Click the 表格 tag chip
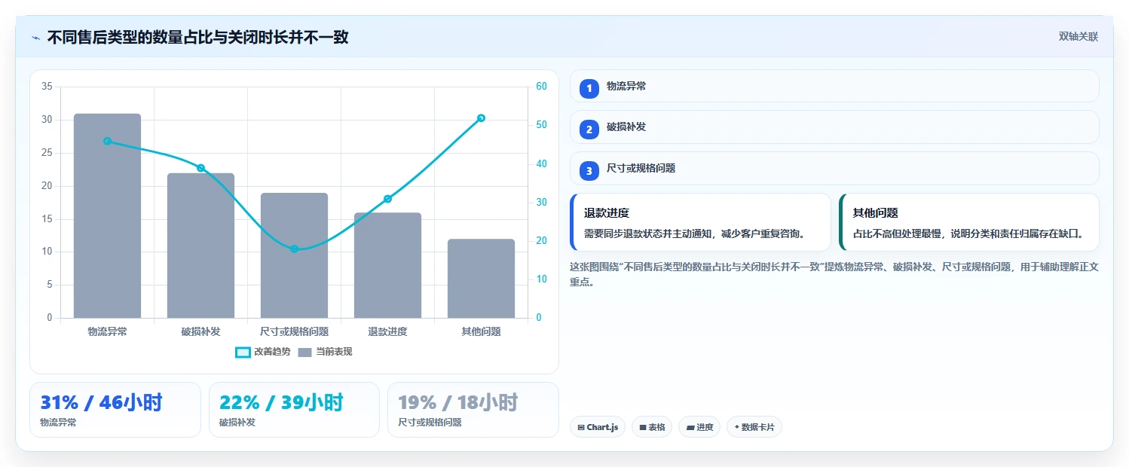The image size is (1129, 467). [x=652, y=427]
